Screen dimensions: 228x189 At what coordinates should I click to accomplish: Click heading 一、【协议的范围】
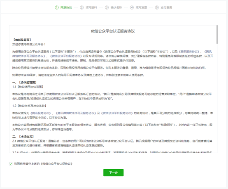coord(24,83)
